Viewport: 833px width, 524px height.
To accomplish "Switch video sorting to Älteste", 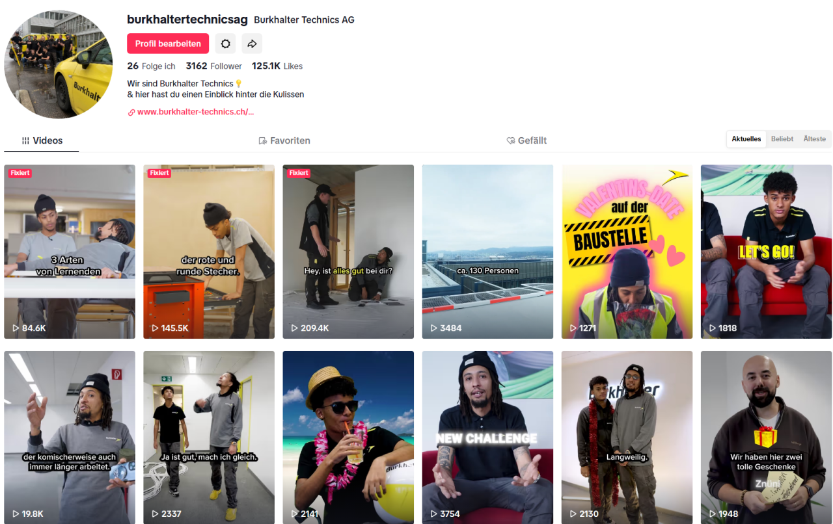I will pyautogui.click(x=815, y=139).
